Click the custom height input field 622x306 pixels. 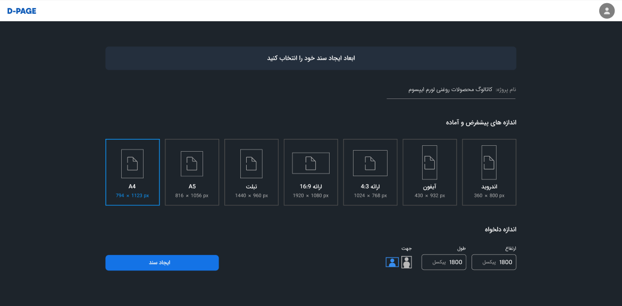point(494,262)
